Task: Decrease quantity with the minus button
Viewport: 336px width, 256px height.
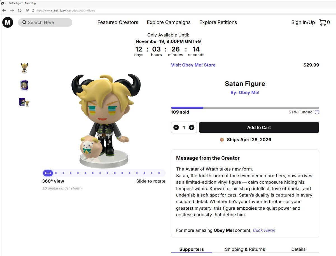Action: tap(176, 127)
